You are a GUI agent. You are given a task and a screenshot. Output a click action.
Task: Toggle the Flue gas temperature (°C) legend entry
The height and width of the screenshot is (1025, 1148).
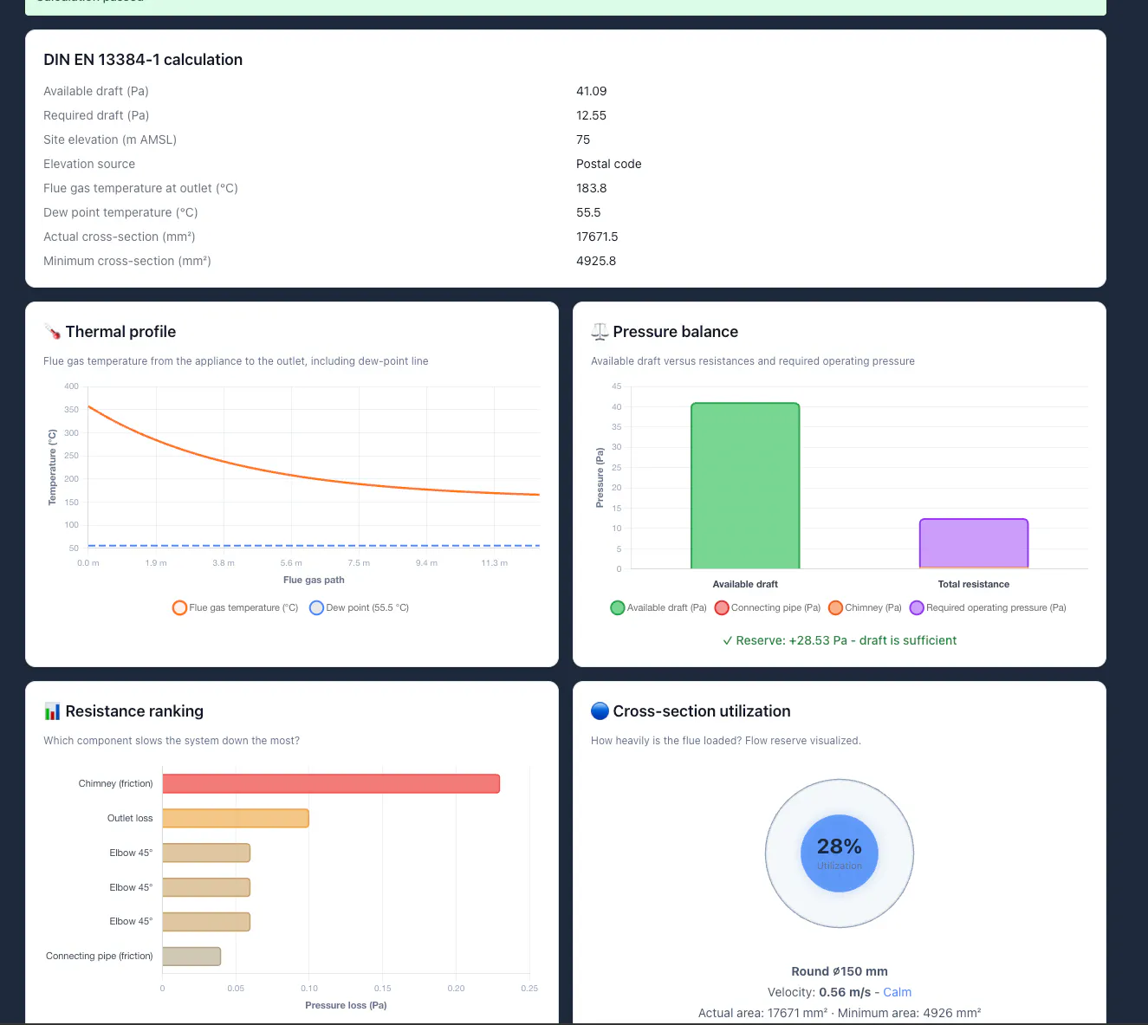point(235,607)
